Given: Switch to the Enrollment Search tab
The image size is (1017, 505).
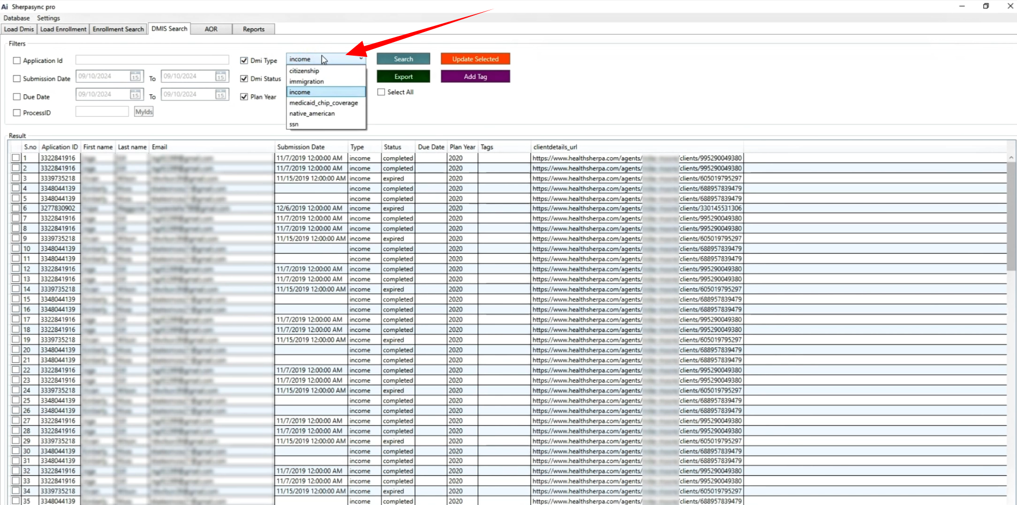Looking at the screenshot, I should 118,29.
